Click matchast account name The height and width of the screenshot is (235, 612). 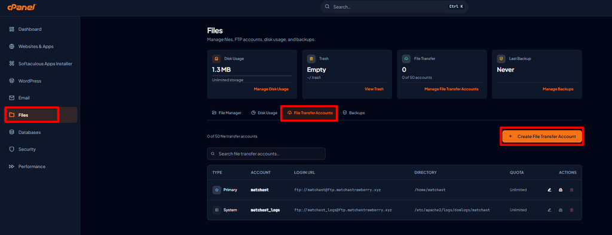pos(259,190)
